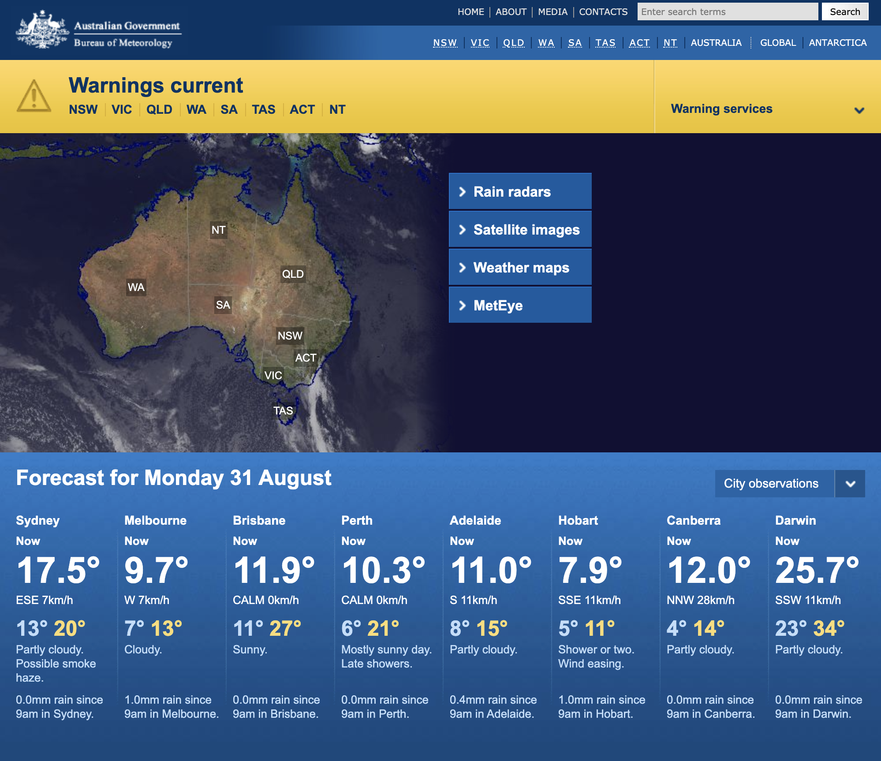This screenshot has height=761, width=881.
Task: Launch MetEye from the map panel
Action: (x=519, y=305)
